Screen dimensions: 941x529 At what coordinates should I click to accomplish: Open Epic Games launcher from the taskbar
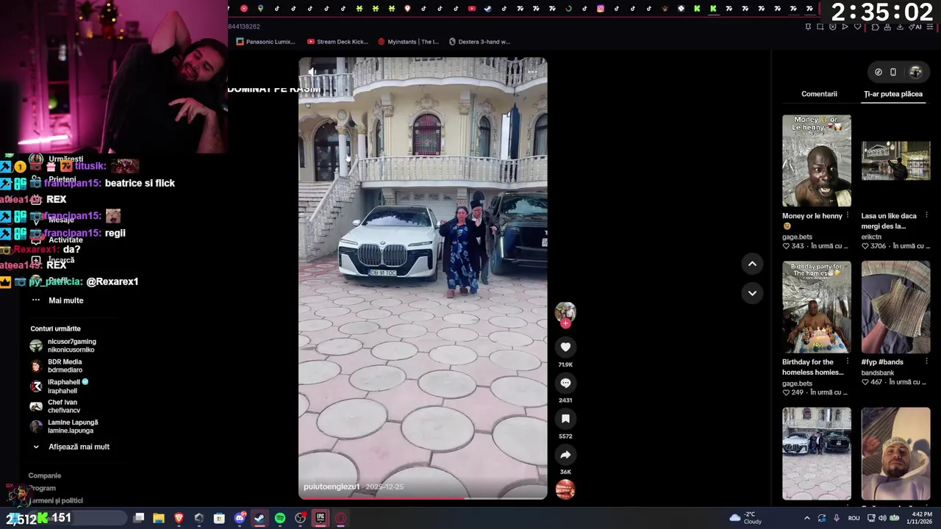click(x=321, y=518)
